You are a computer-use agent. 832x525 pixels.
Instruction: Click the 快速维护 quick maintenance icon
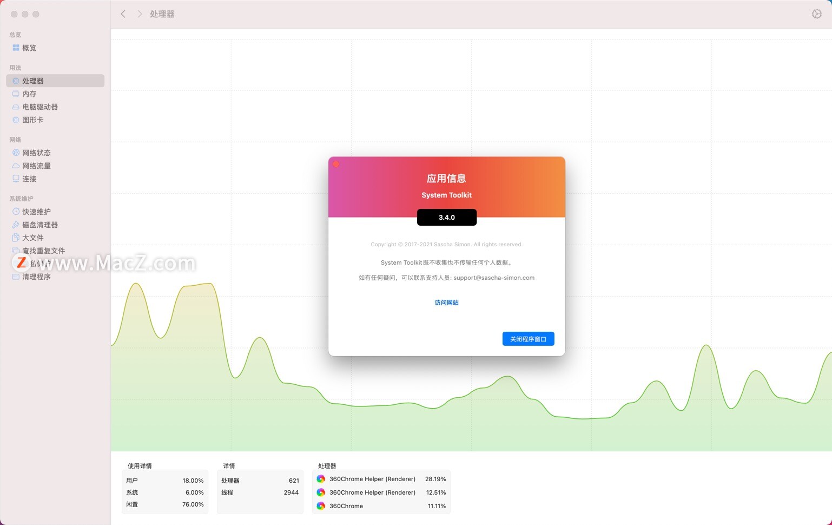[16, 212]
